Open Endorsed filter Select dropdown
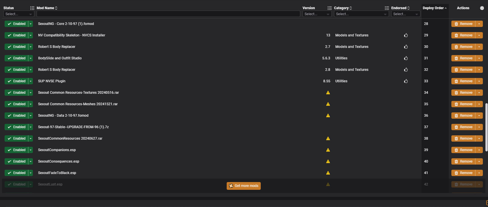The height and width of the screenshot is (207, 488). point(406,14)
